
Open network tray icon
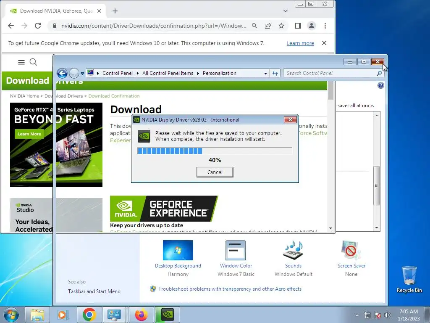(367, 315)
